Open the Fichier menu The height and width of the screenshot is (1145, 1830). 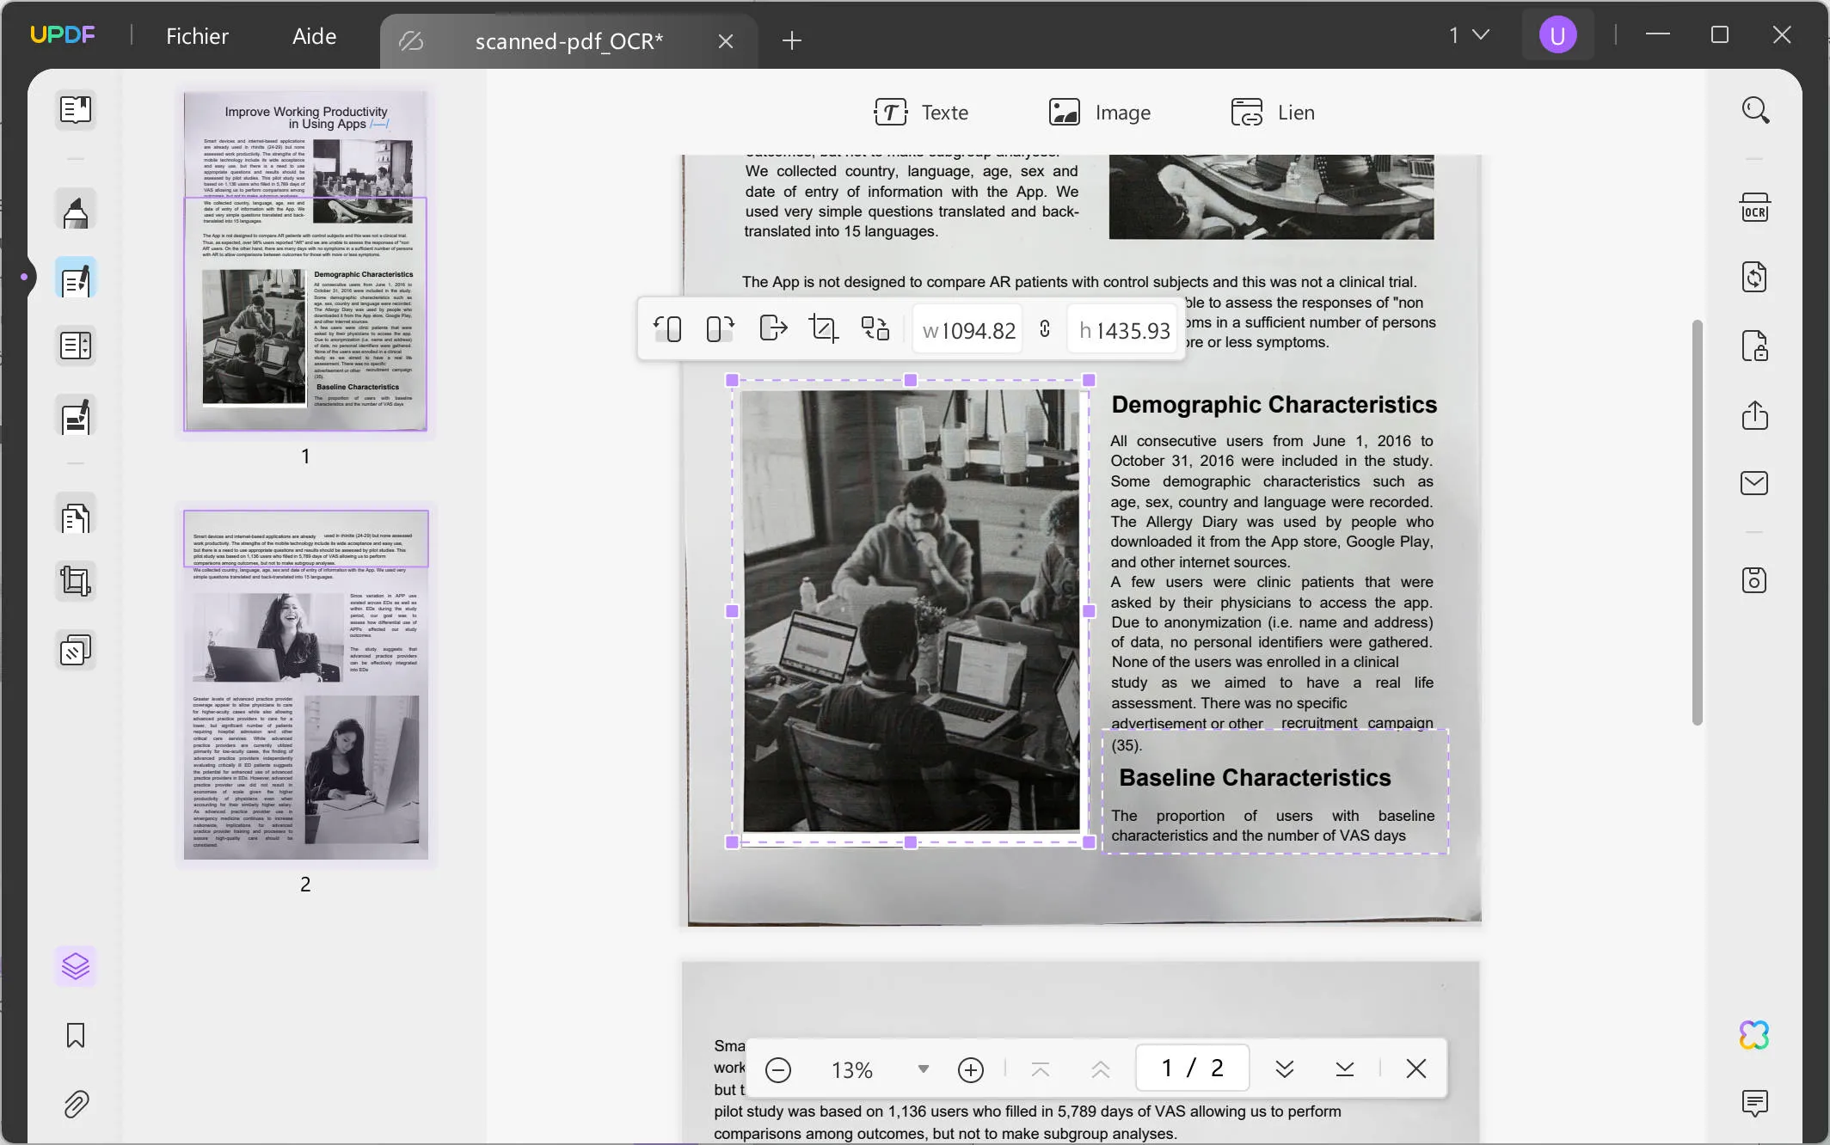[x=197, y=36]
